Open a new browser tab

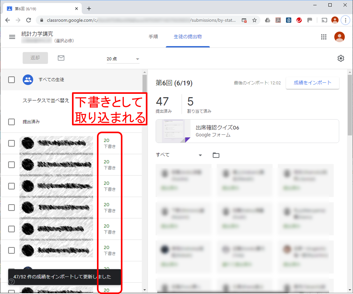89,9
